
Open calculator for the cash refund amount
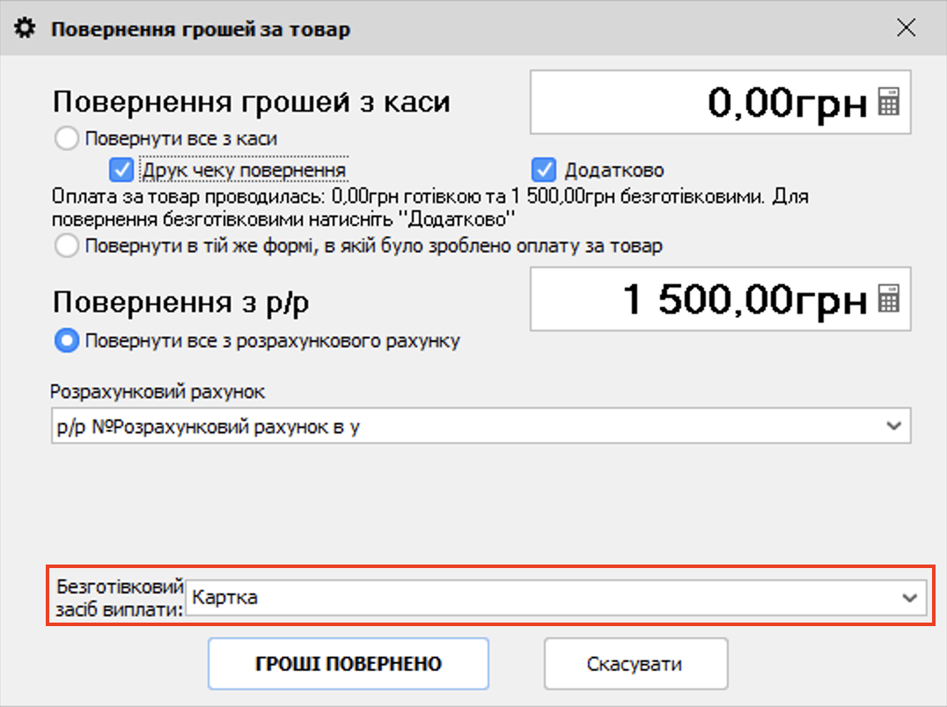[889, 103]
